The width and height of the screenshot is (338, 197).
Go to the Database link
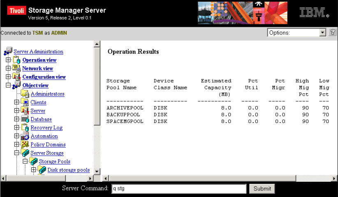pos(41,119)
